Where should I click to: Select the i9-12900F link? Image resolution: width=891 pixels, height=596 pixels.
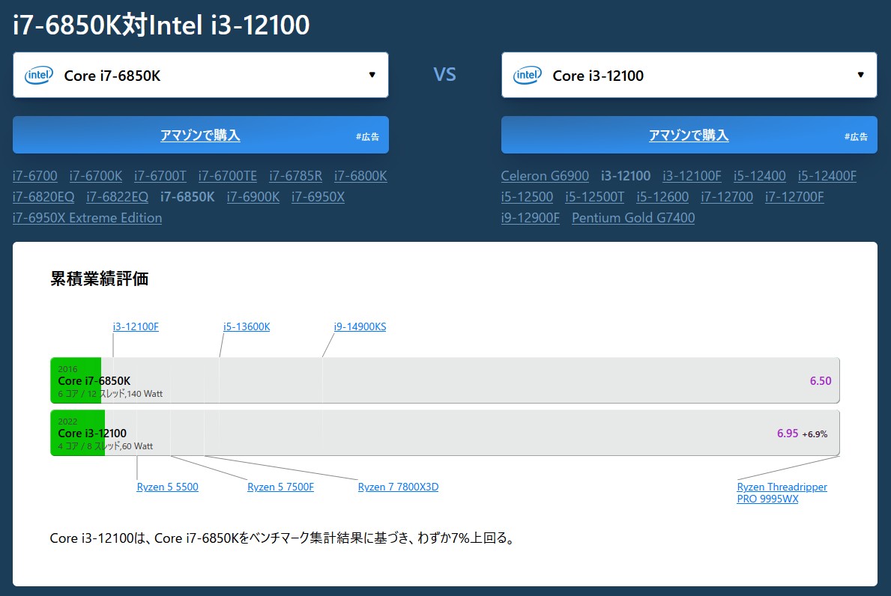click(x=531, y=218)
